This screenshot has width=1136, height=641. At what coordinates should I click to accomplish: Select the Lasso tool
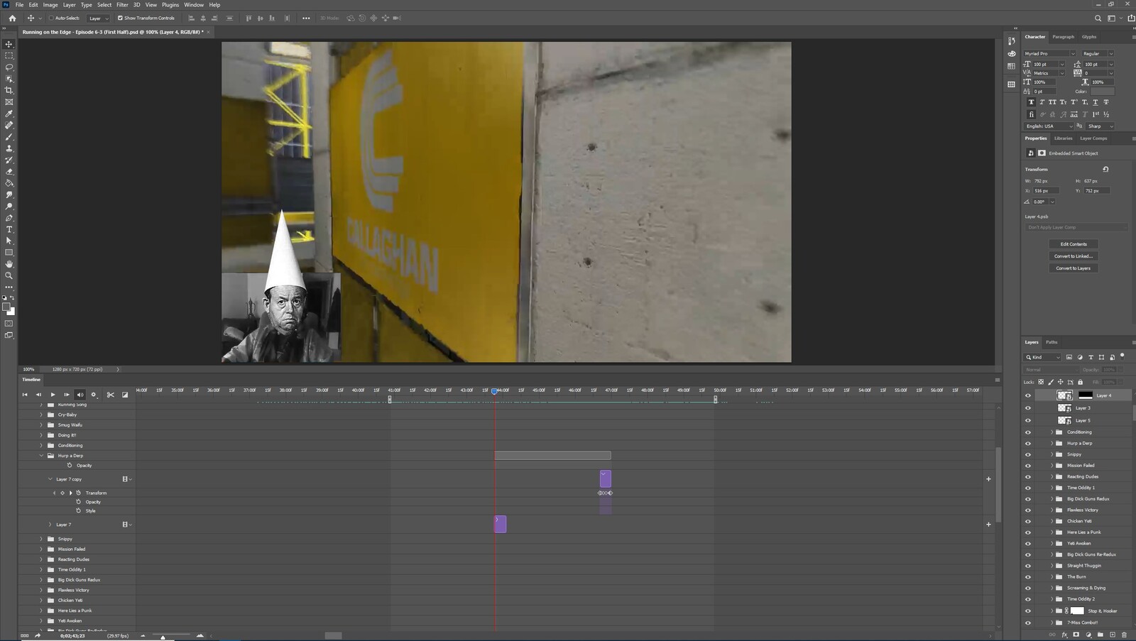(9, 67)
